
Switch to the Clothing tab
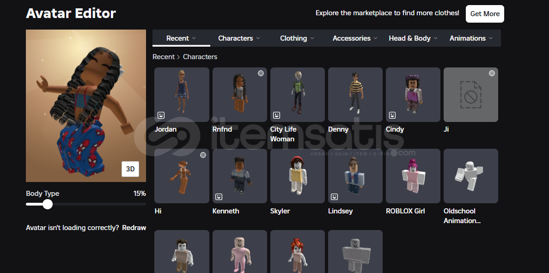297,38
